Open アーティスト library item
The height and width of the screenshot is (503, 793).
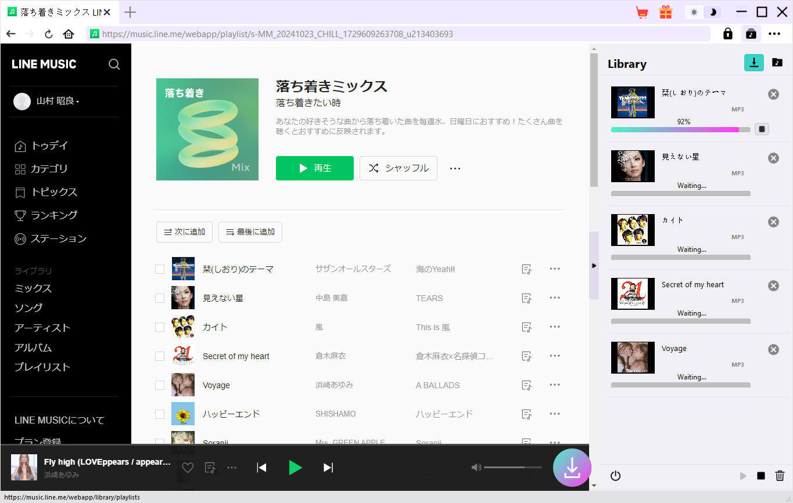coord(42,328)
